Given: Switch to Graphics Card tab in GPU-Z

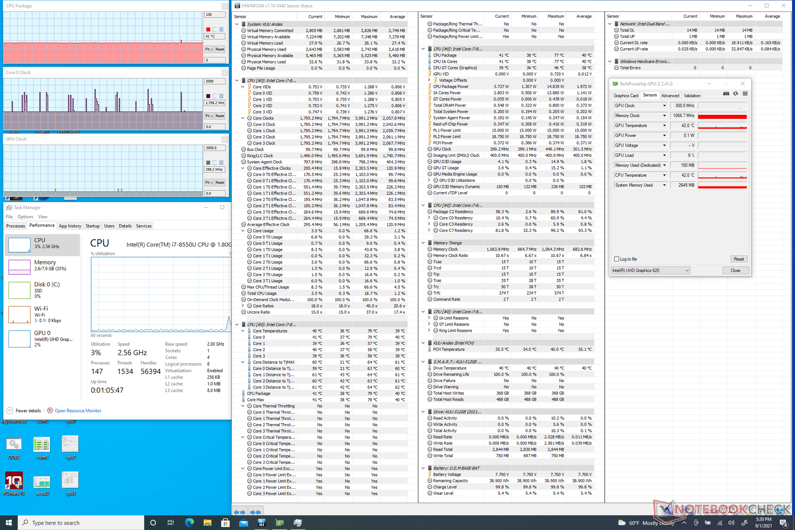Looking at the screenshot, I should click(626, 95).
